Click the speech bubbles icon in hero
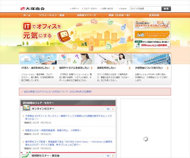Image resolution: width=190 pixels, height=158 pixels. click(x=94, y=21)
